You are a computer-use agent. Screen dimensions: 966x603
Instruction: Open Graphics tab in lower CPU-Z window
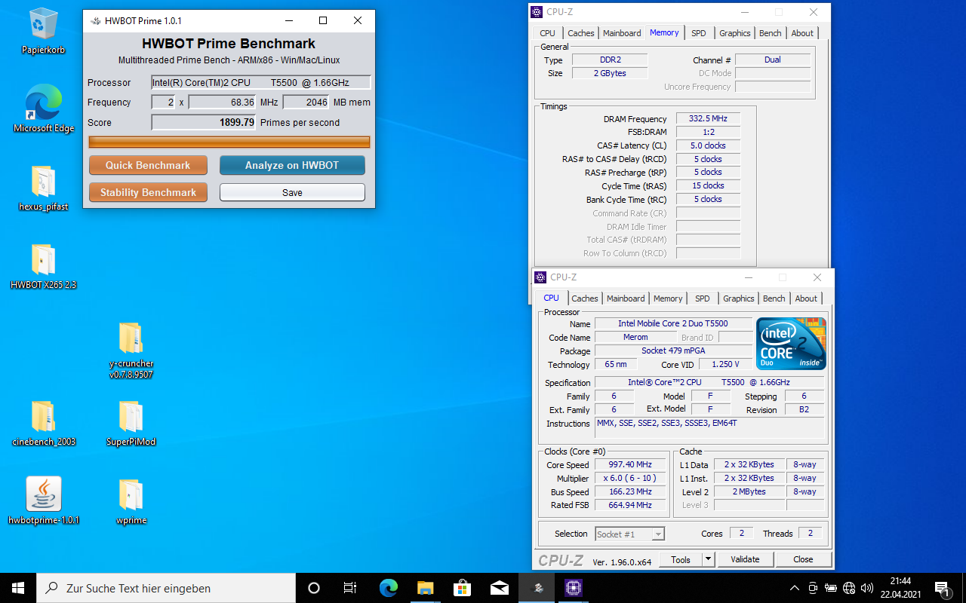coord(738,298)
